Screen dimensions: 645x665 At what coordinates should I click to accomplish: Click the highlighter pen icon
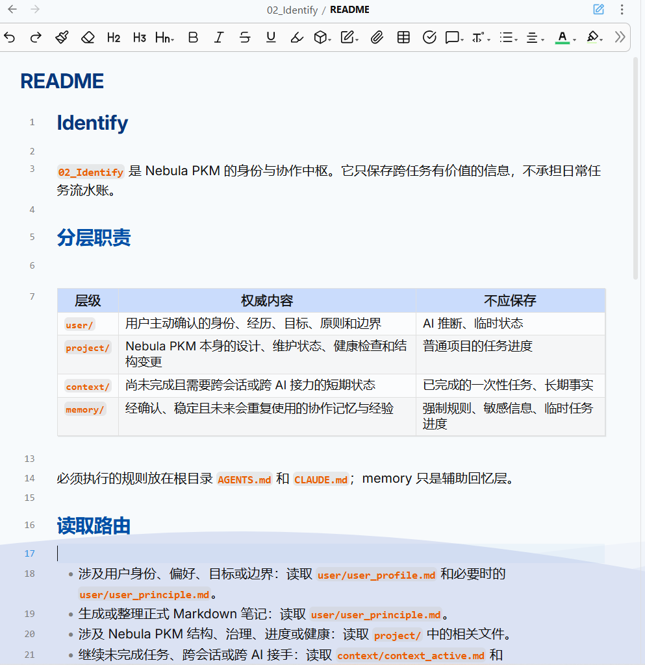(x=297, y=38)
